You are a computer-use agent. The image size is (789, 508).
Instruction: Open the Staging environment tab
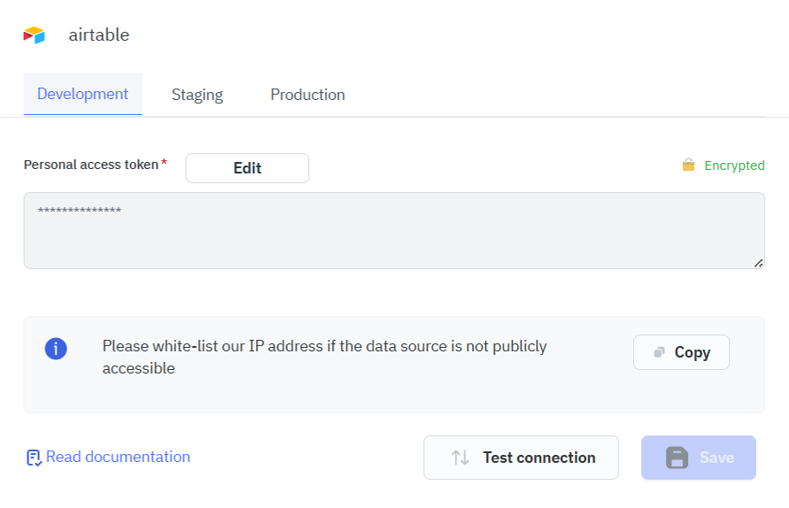[x=197, y=95]
